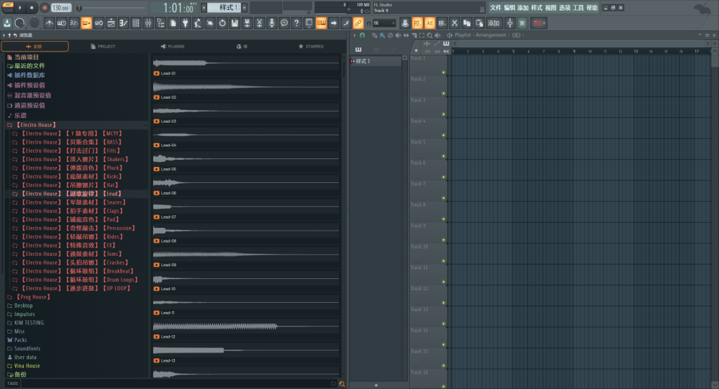Switch to the STARRED browser tab

click(x=311, y=46)
